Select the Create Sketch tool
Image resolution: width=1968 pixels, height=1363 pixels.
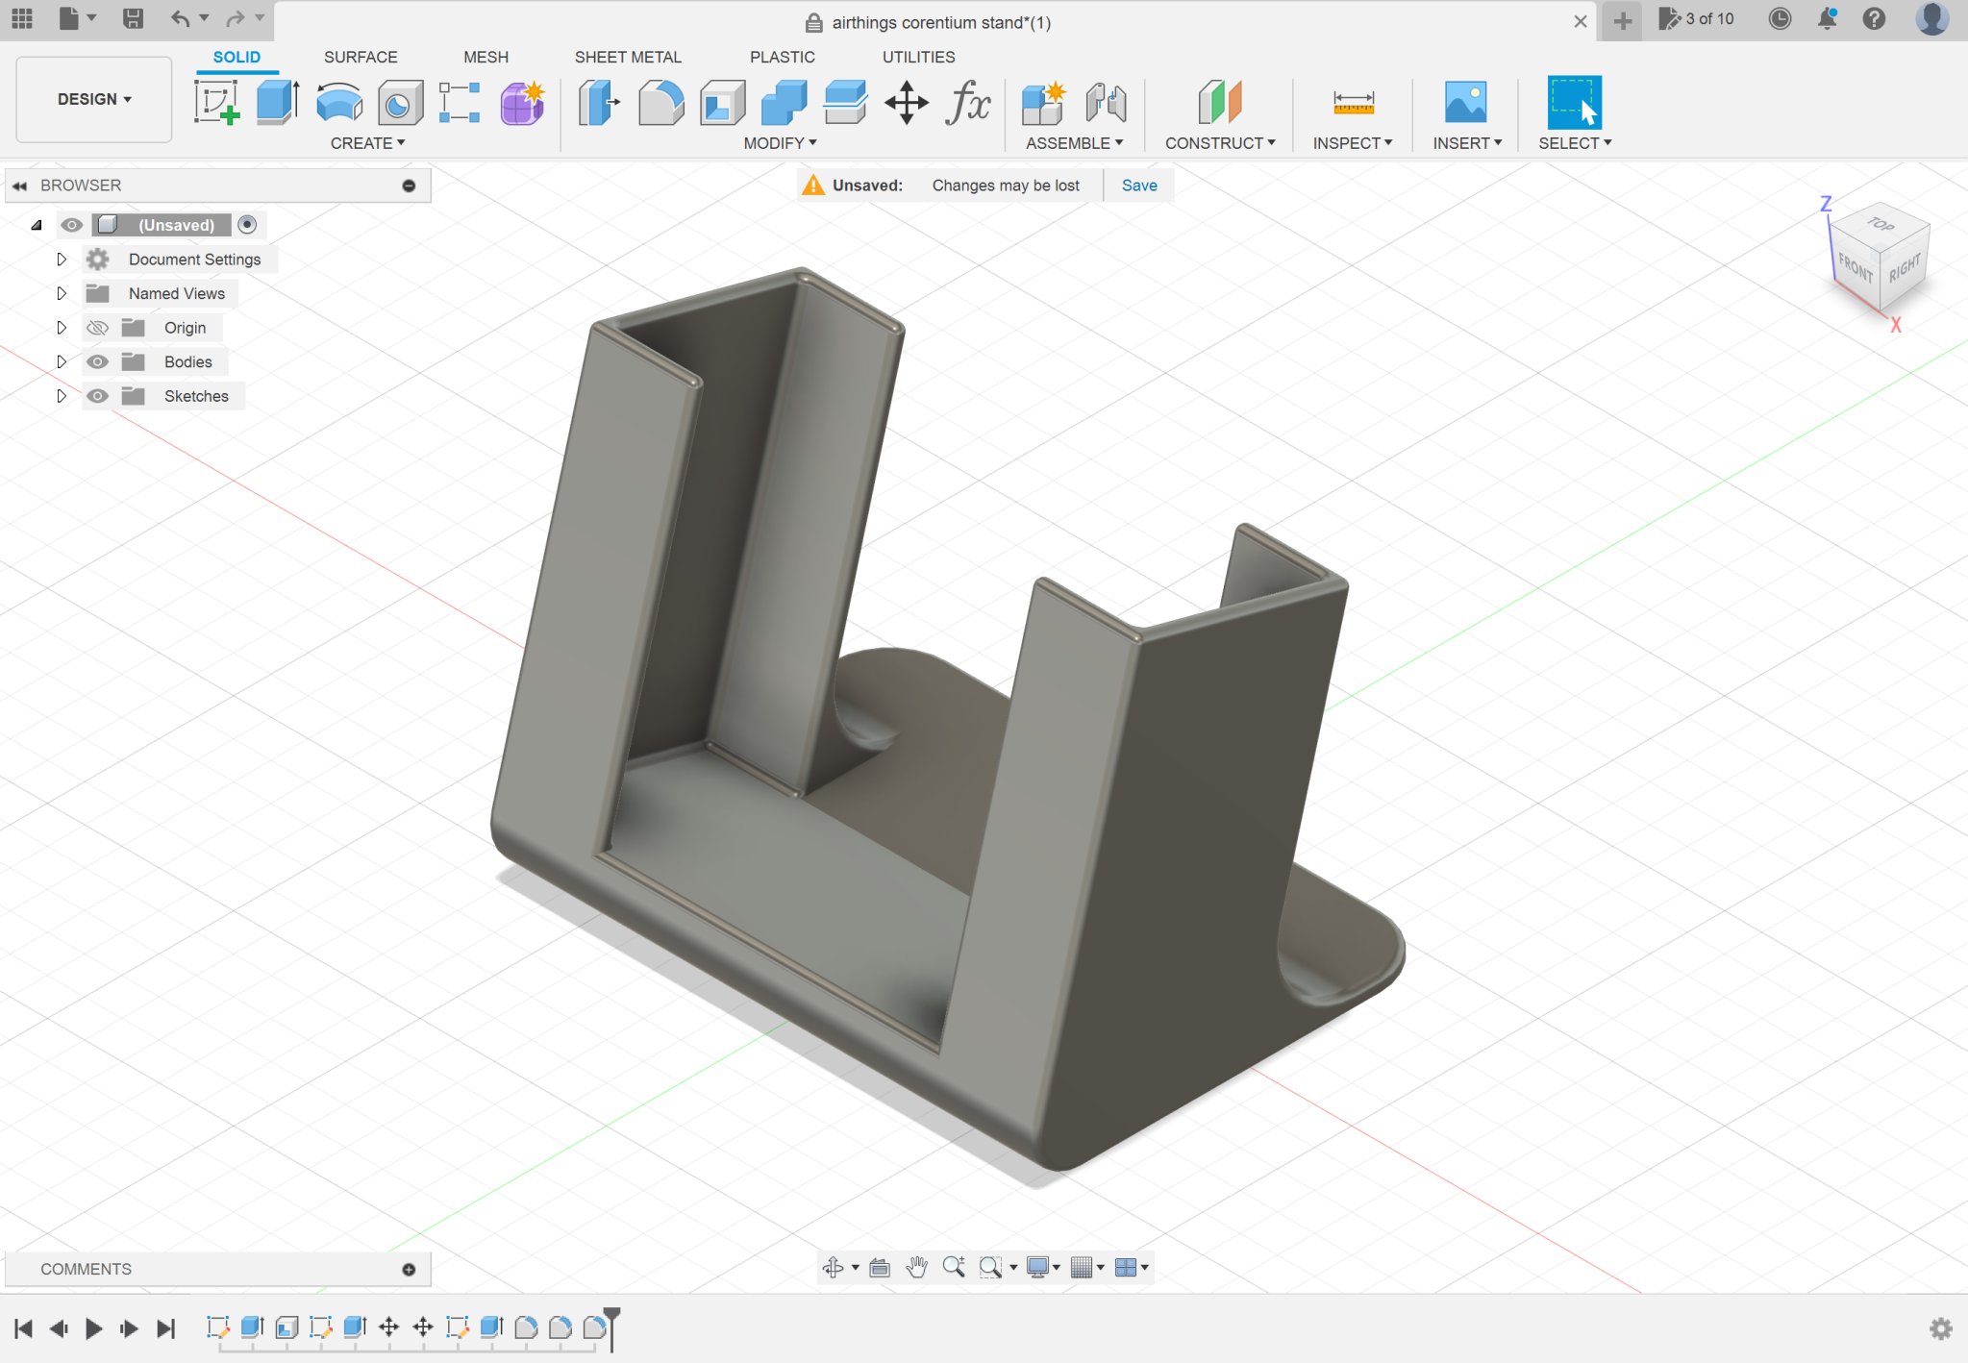click(x=216, y=102)
